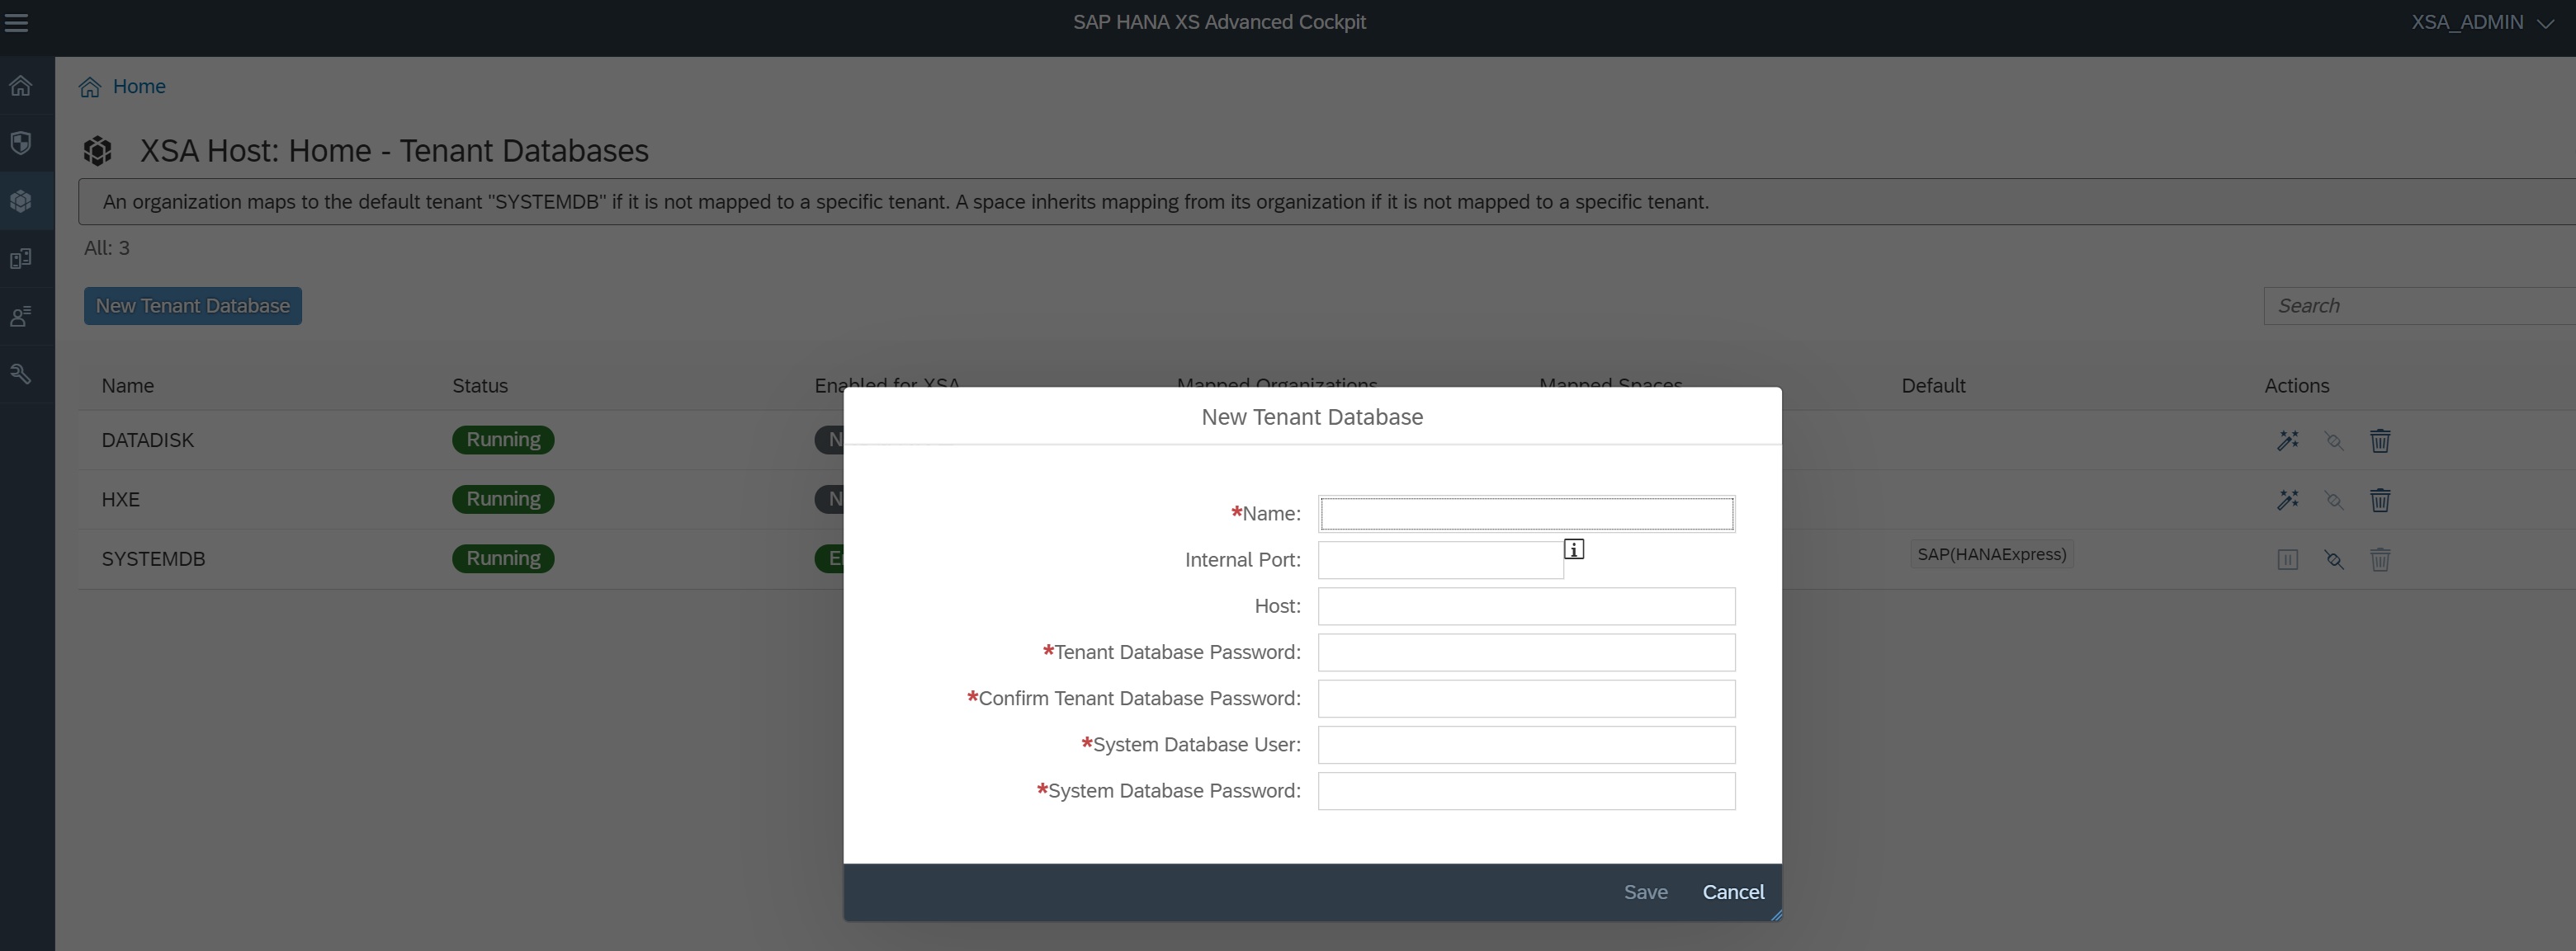Click the magic wand icon for DATADISK
2576x951 pixels.
click(x=2288, y=440)
